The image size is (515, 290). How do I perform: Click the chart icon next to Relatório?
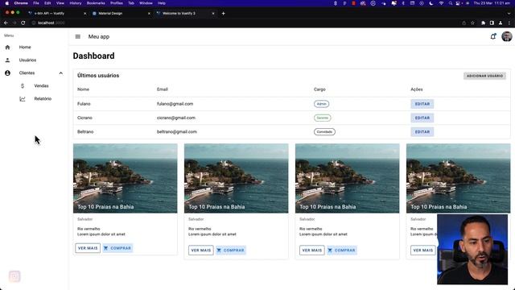(23, 98)
